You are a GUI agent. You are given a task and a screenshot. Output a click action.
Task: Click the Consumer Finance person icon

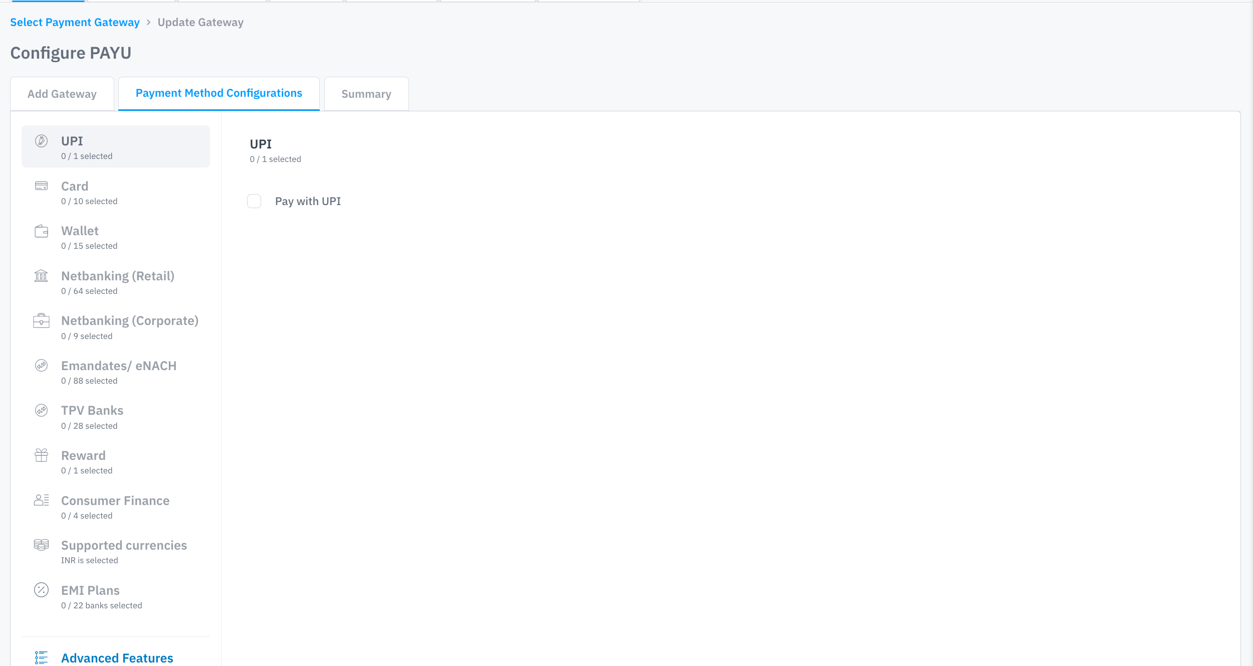click(41, 501)
